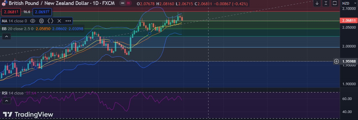Select the BB 20 close legend label
358x120 pixels.
(x=18, y=29)
